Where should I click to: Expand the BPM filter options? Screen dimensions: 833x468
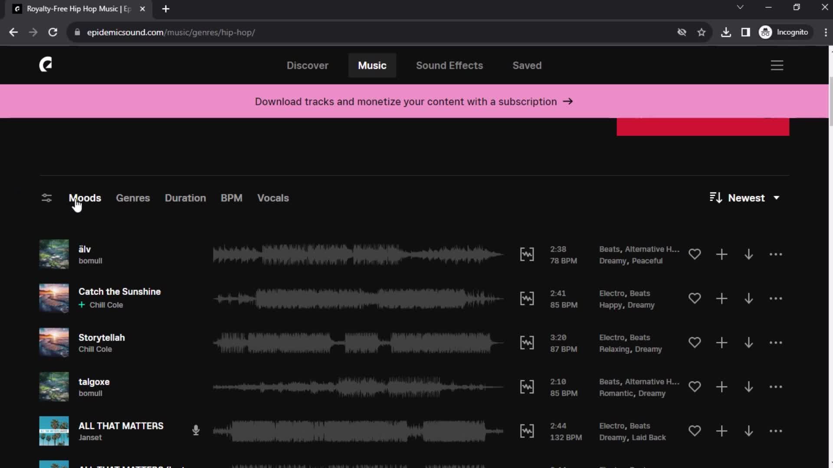point(232,198)
